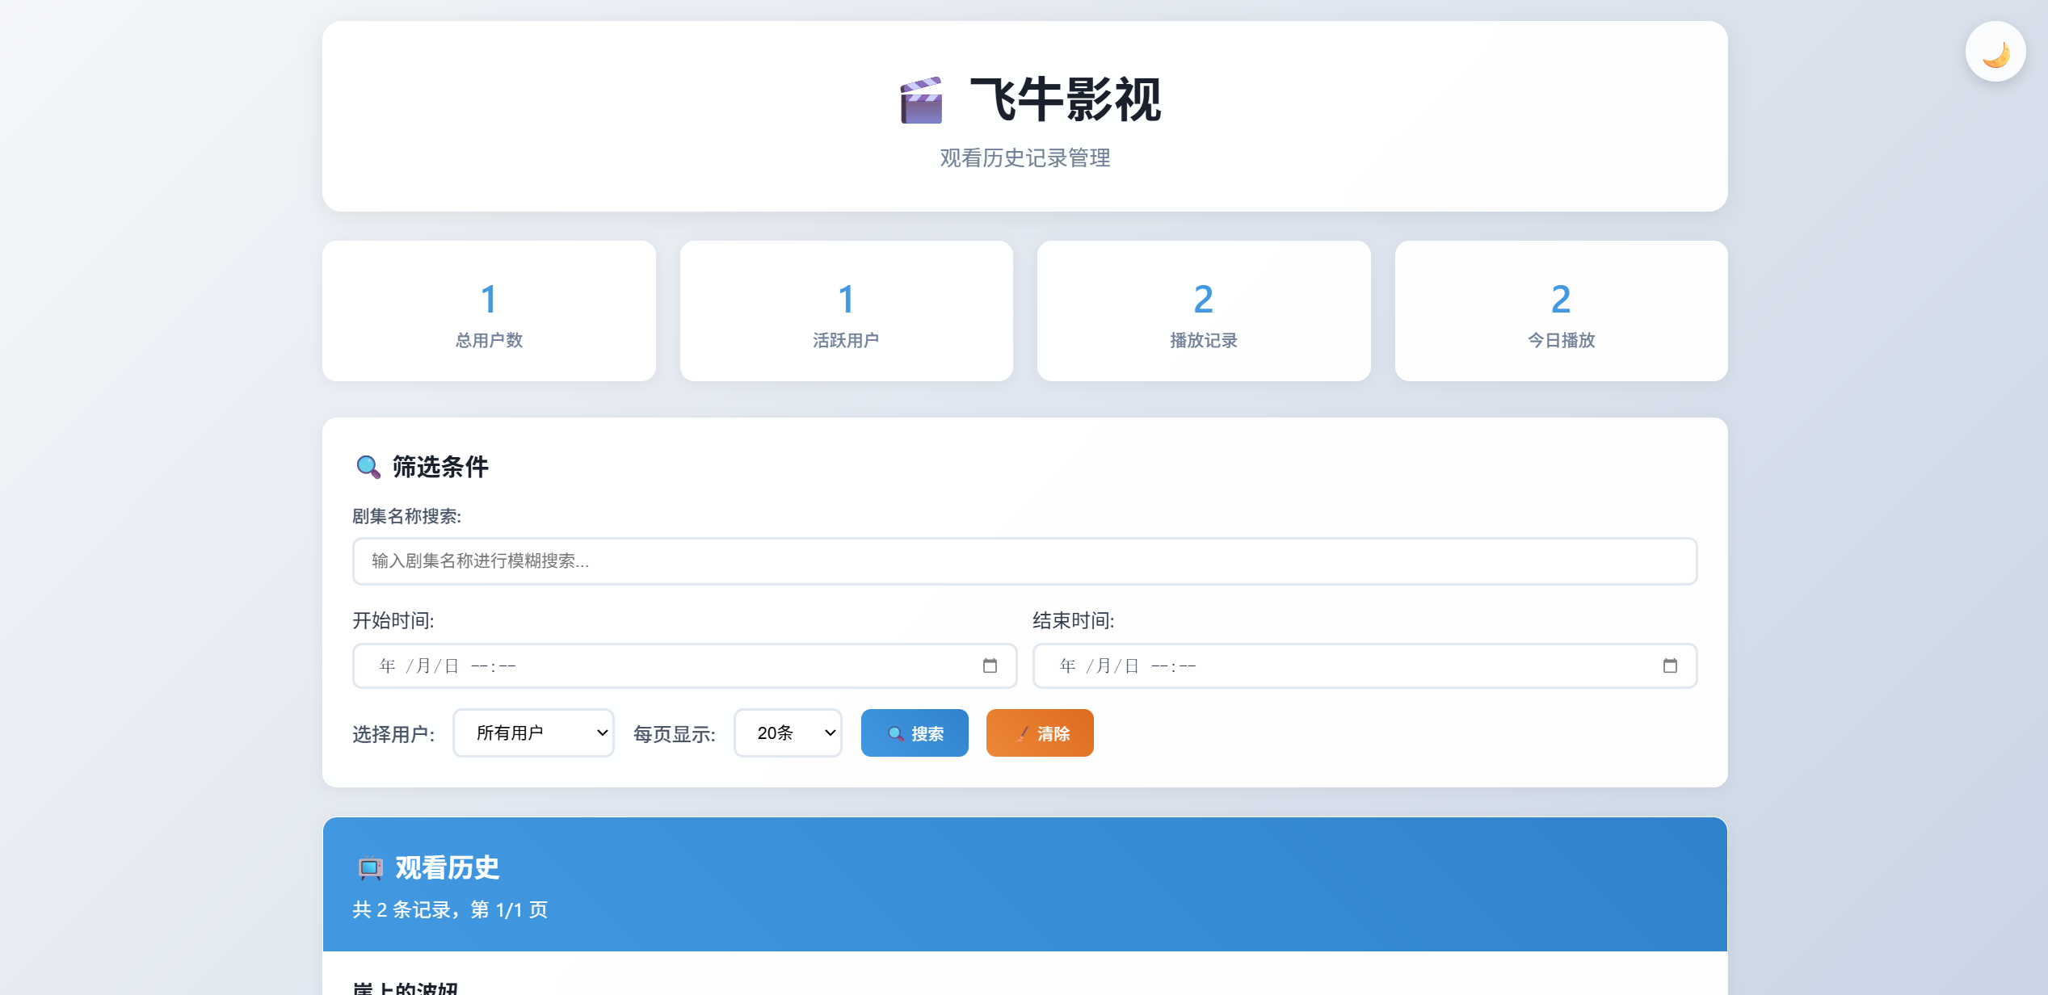
Task: Select the 活跃用户 stat card
Action: pos(846,311)
